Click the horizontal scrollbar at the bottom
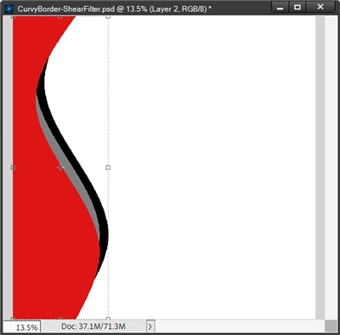The image size is (340, 335). tap(241, 326)
